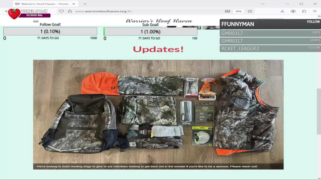
Task: Expand the list all tabs chevron
Action: tap(263, 4)
